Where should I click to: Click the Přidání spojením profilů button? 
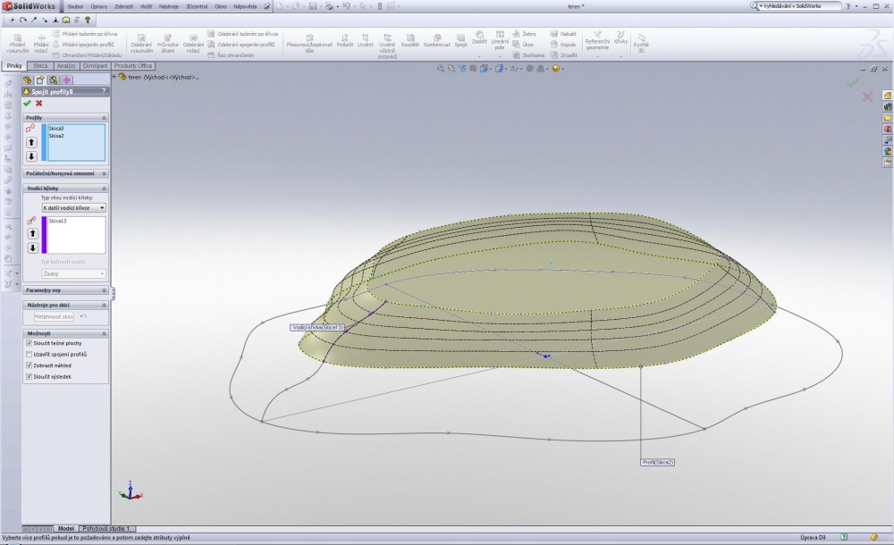82,45
